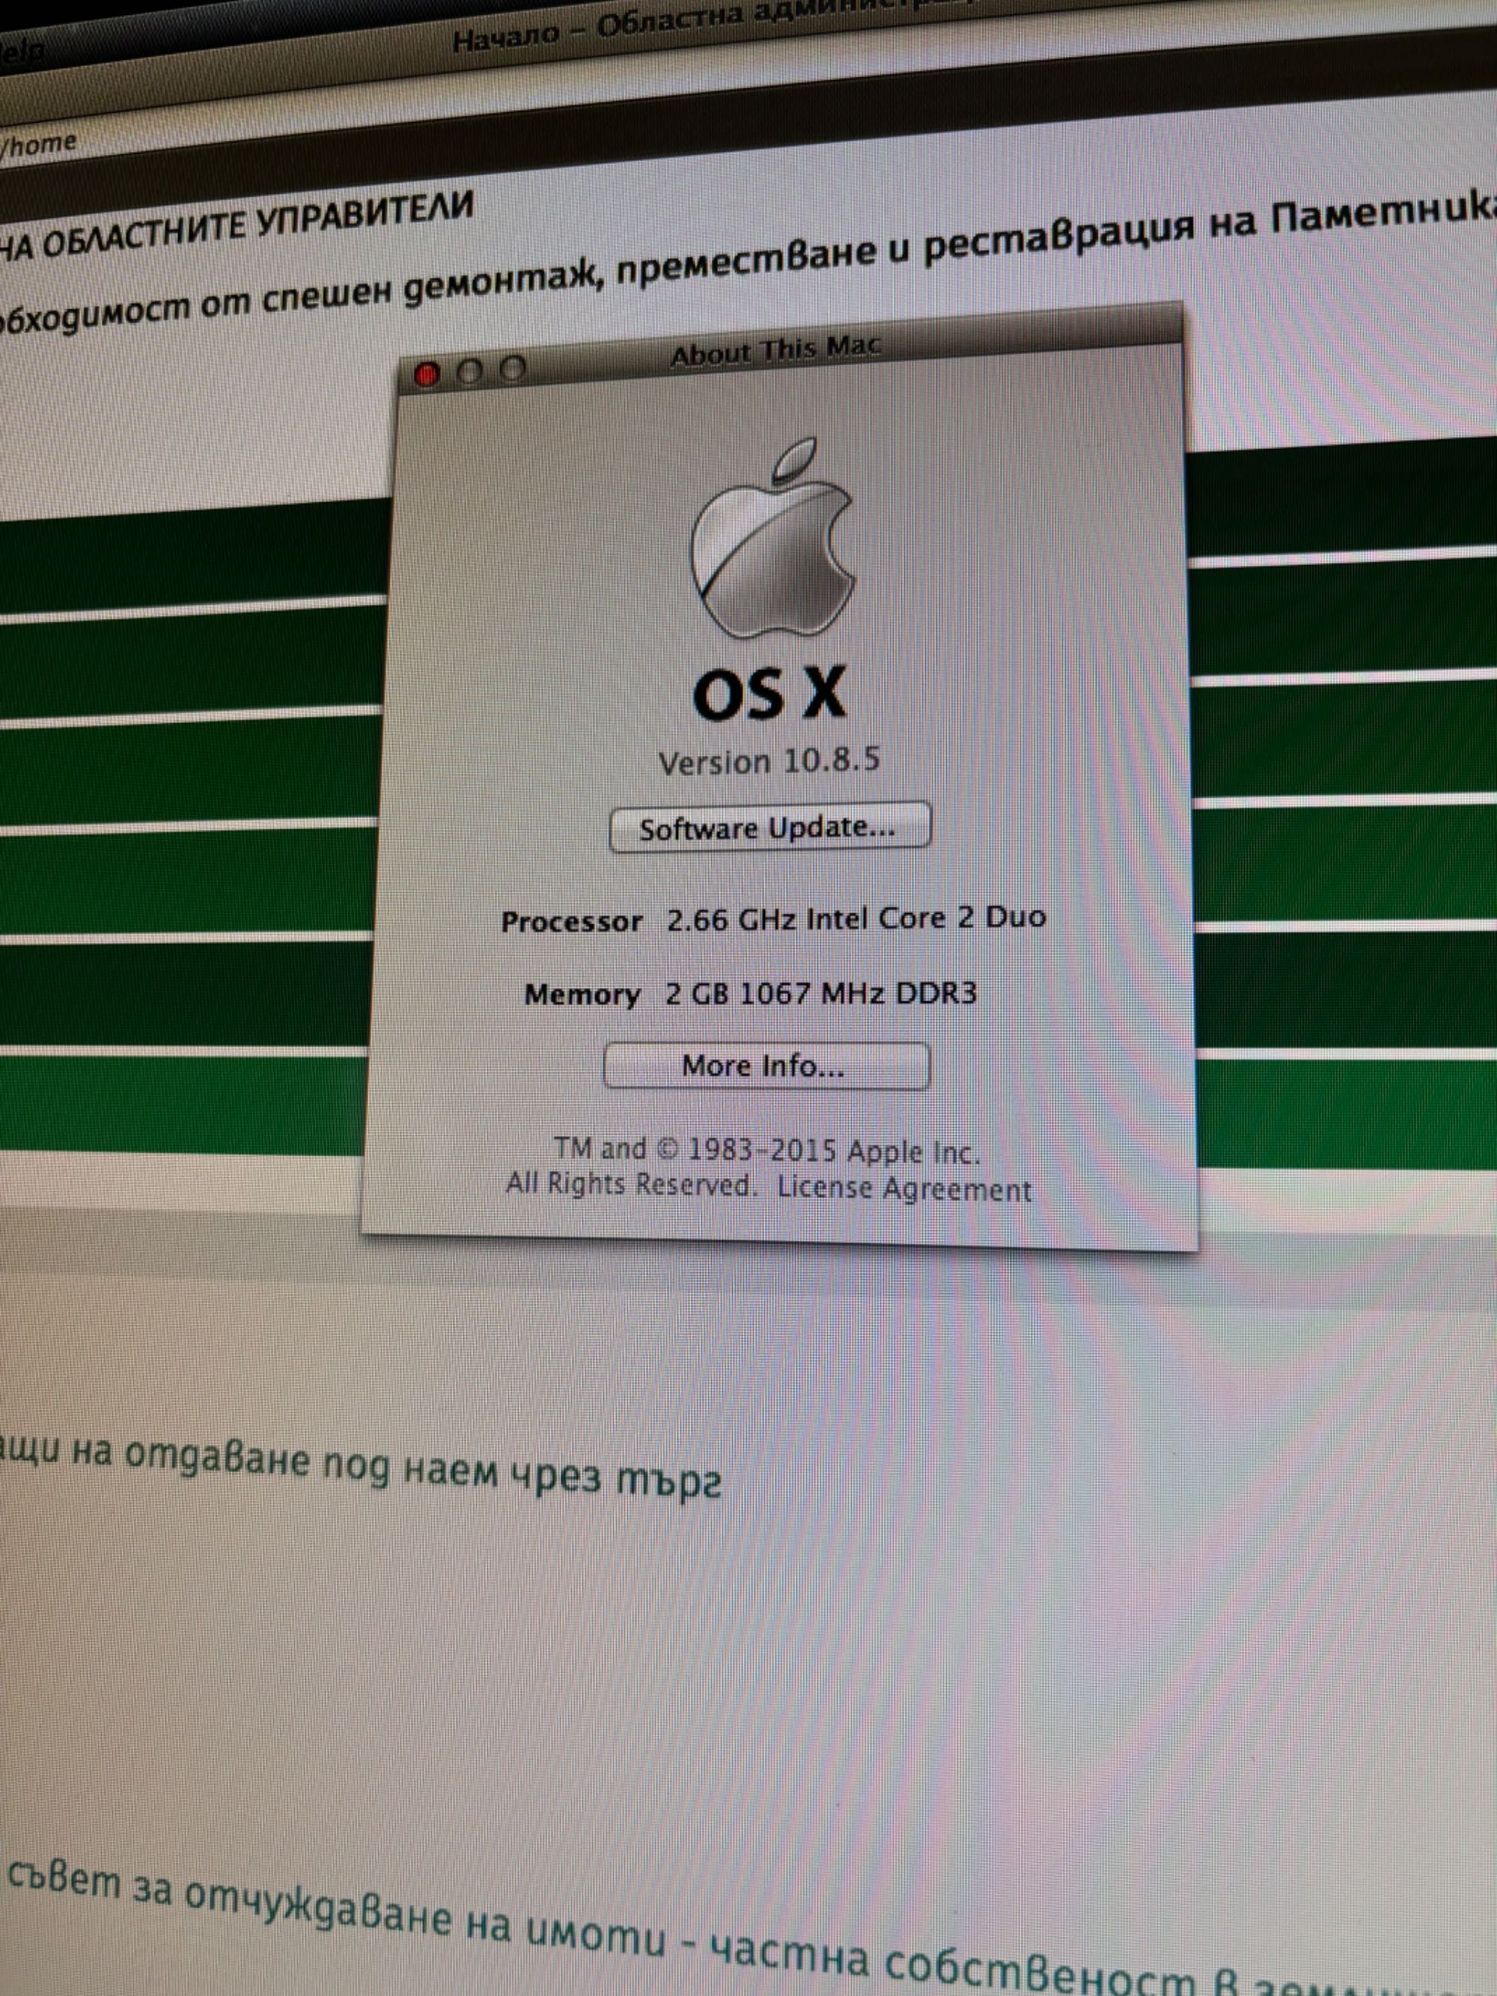Viewport: 1497px width, 1996px height.
Task: Select the 2 GB 1067 MHz DDR3 text
Action: click(821, 993)
